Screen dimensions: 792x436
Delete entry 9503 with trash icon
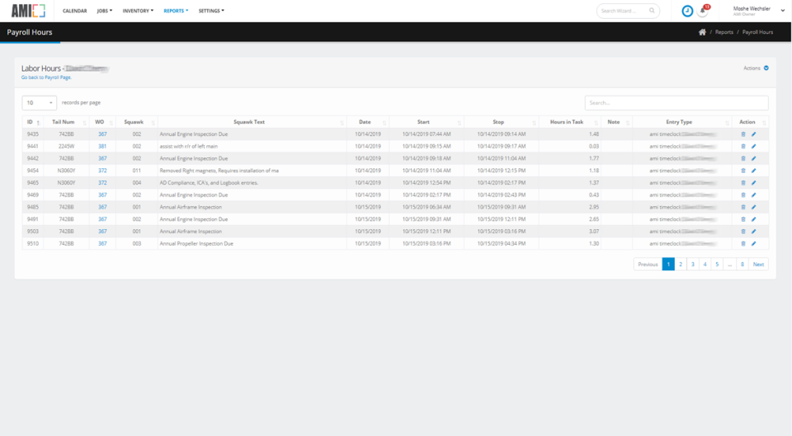point(743,231)
